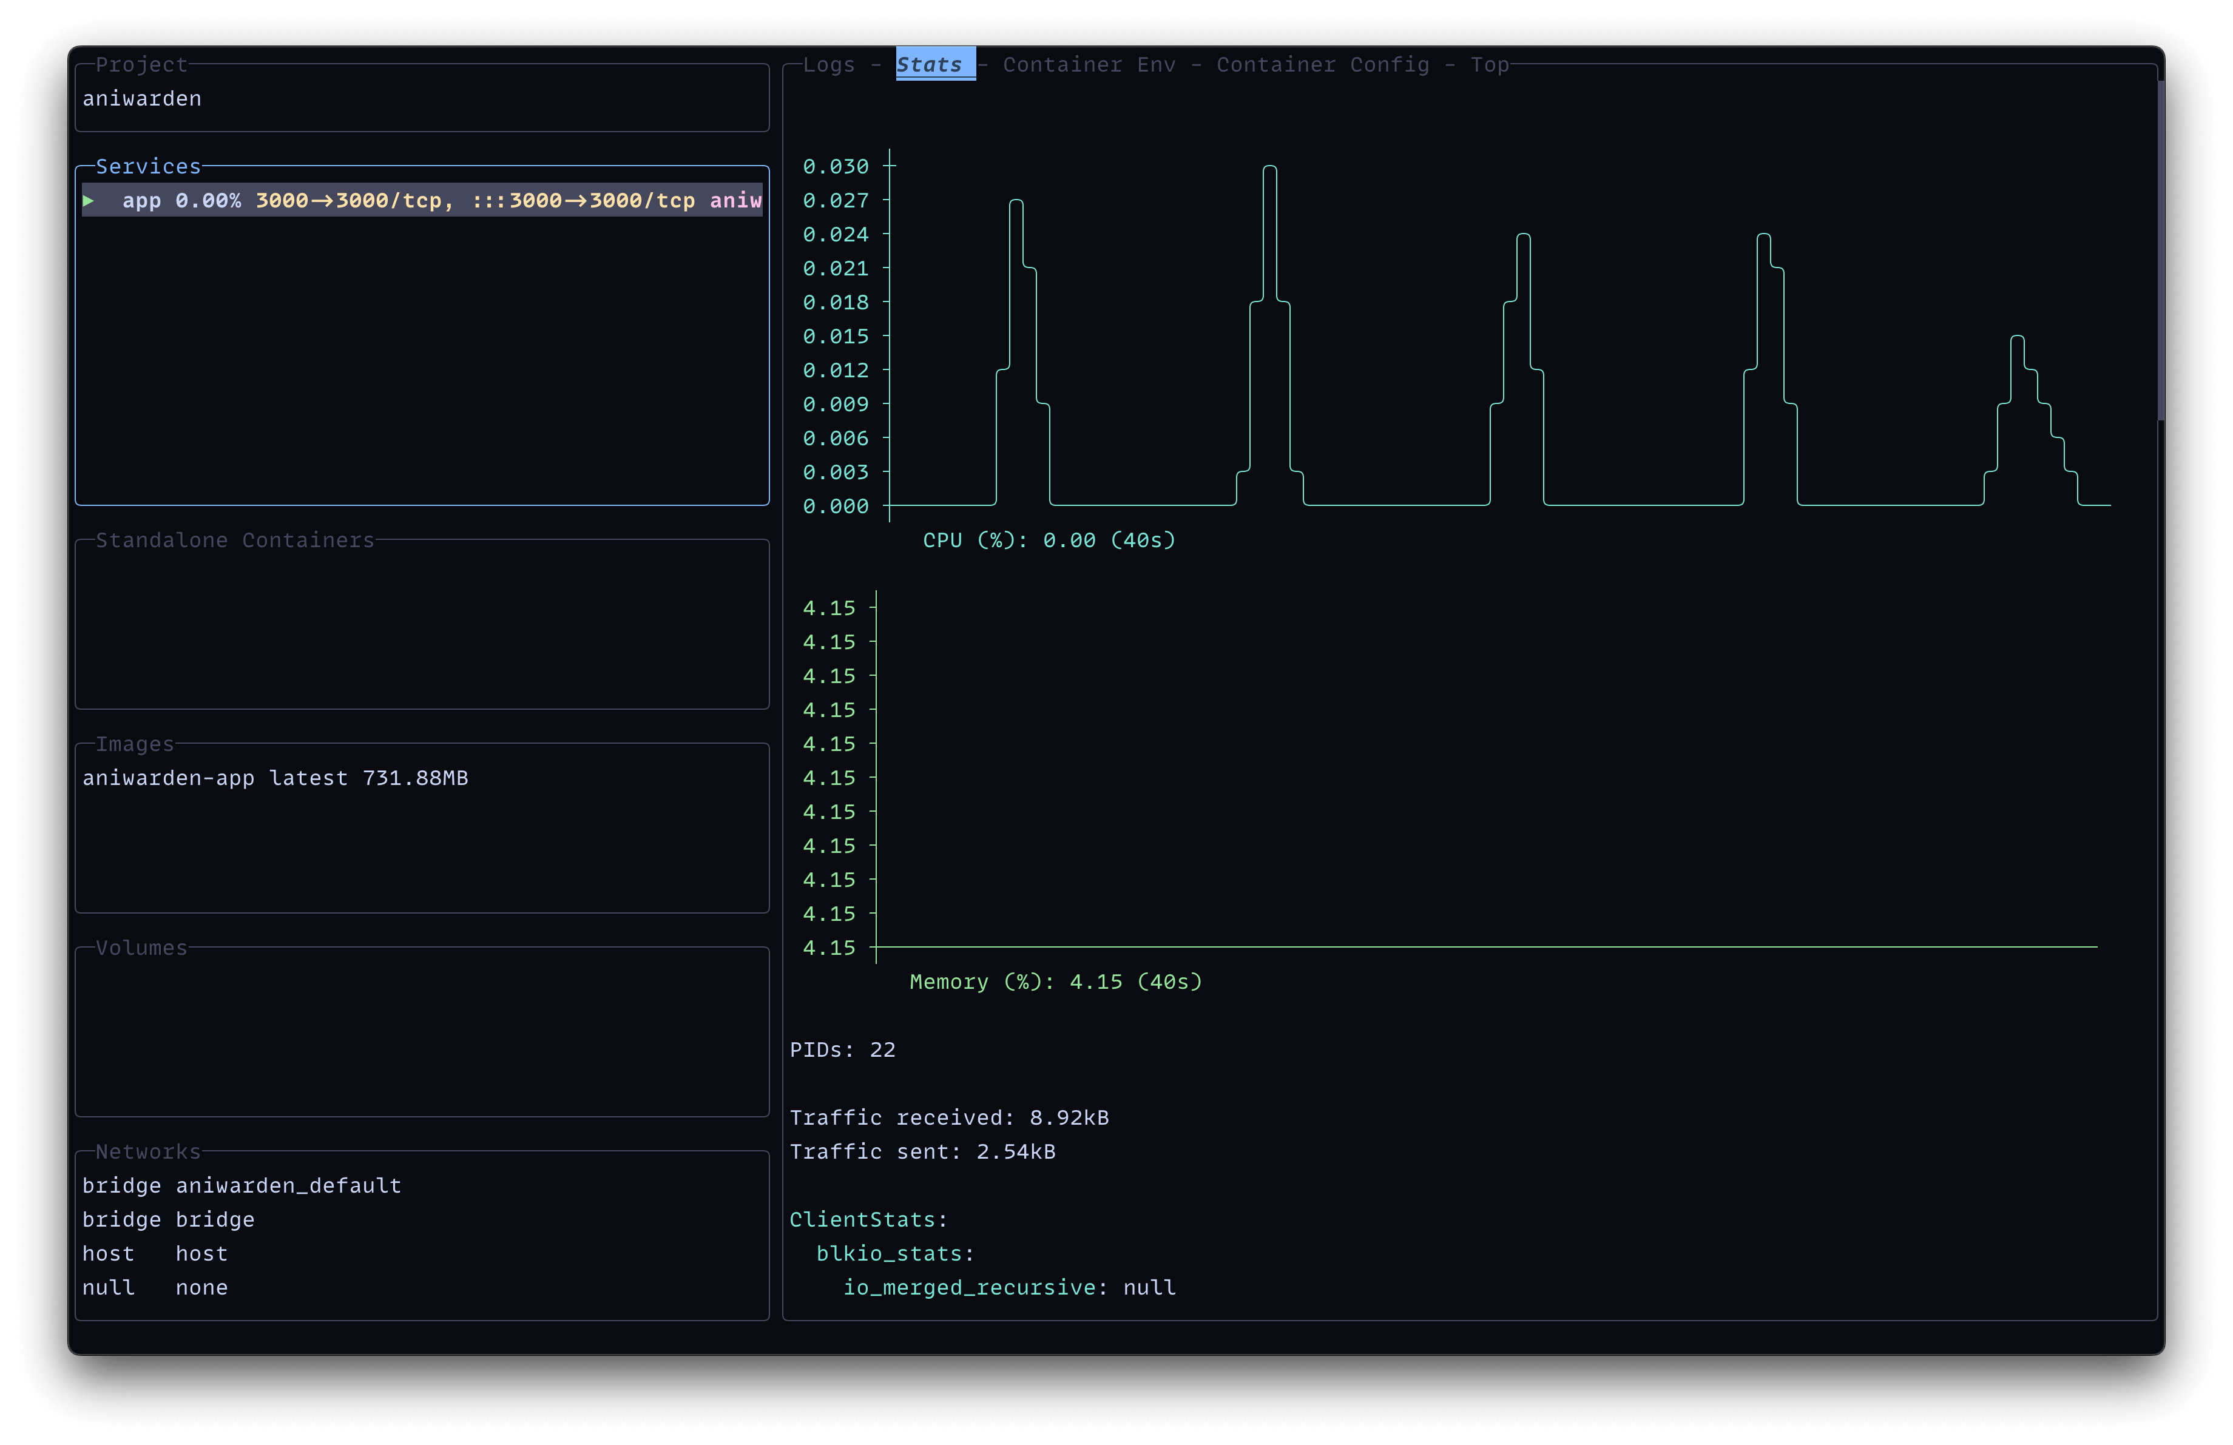Image resolution: width=2233 pixels, height=1445 pixels.
Task: Click the ClientStats: heading
Action: (869, 1219)
